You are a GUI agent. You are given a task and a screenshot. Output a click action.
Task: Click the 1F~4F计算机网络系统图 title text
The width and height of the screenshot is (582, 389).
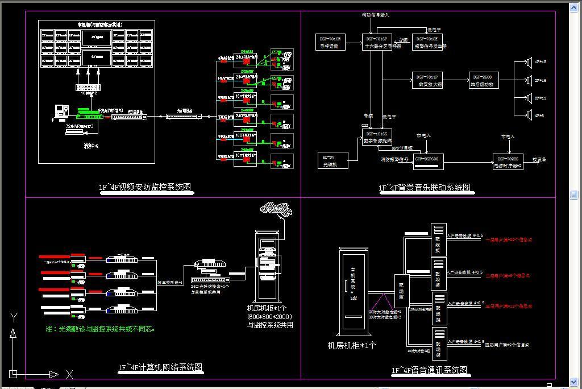point(160,367)
